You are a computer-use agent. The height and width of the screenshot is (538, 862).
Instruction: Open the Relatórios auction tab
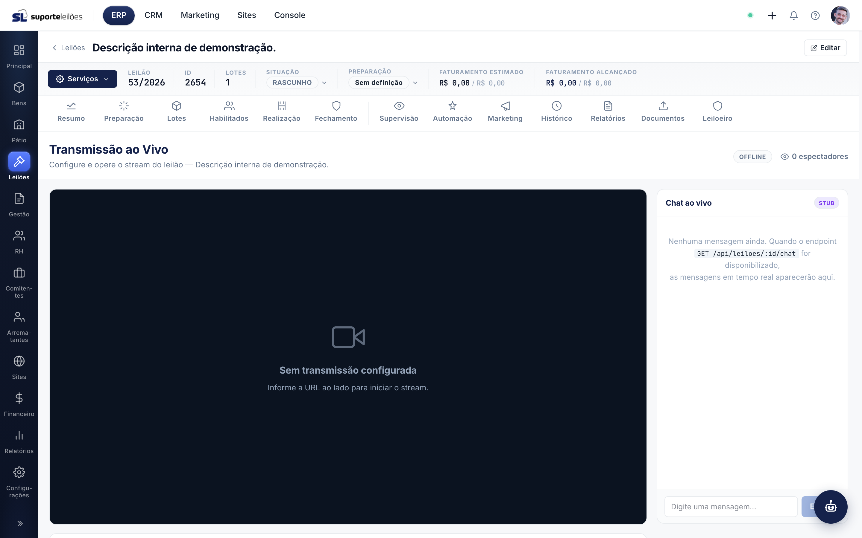[x=608, y=112]
